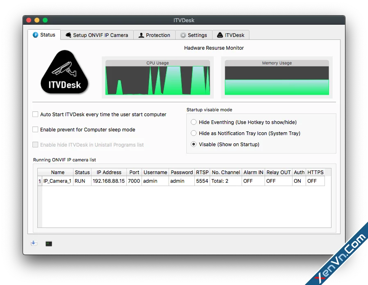Click the RTSP column header
The height and width of the screenshot is (285, 368).
click(x=202, y=172)
